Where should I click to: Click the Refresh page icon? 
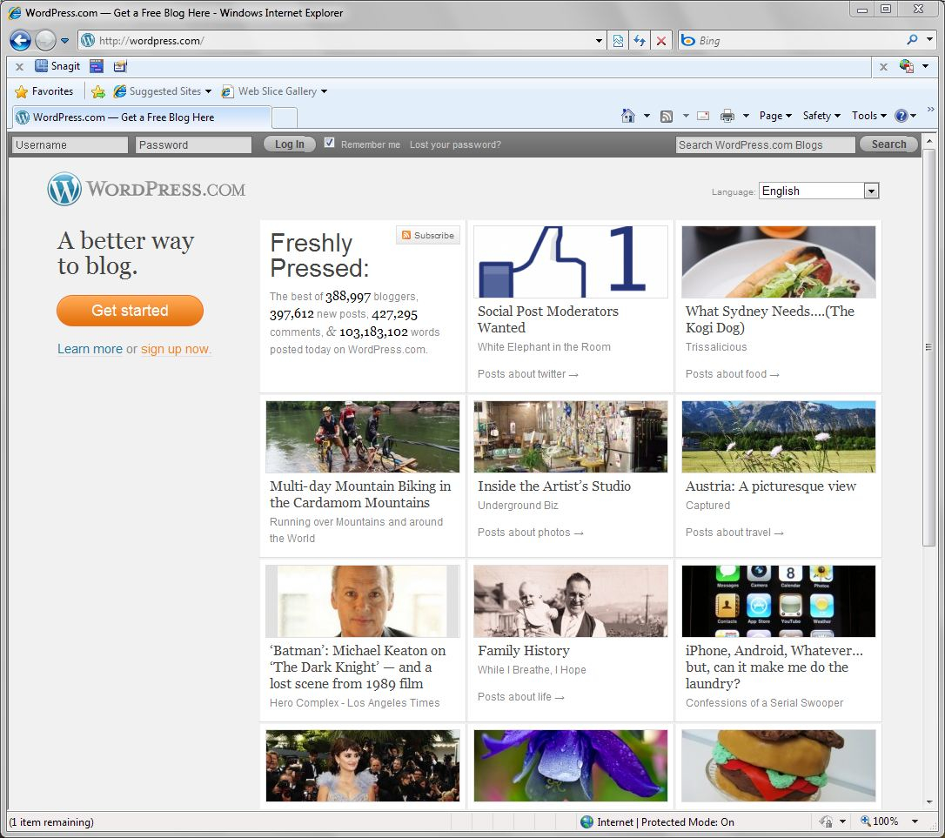tap(640, 40)
